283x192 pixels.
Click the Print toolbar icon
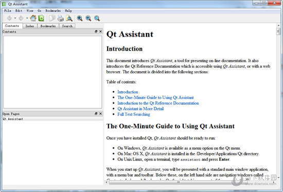coord(61,18)
